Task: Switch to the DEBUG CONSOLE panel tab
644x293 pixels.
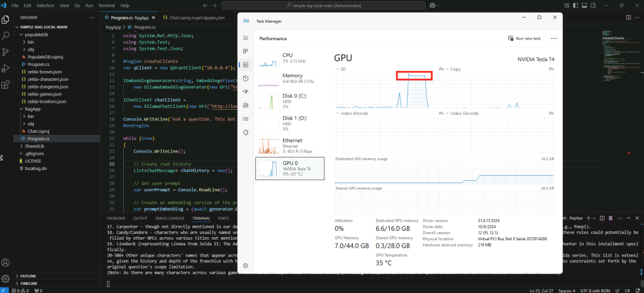Action: [x=171, y=218]
